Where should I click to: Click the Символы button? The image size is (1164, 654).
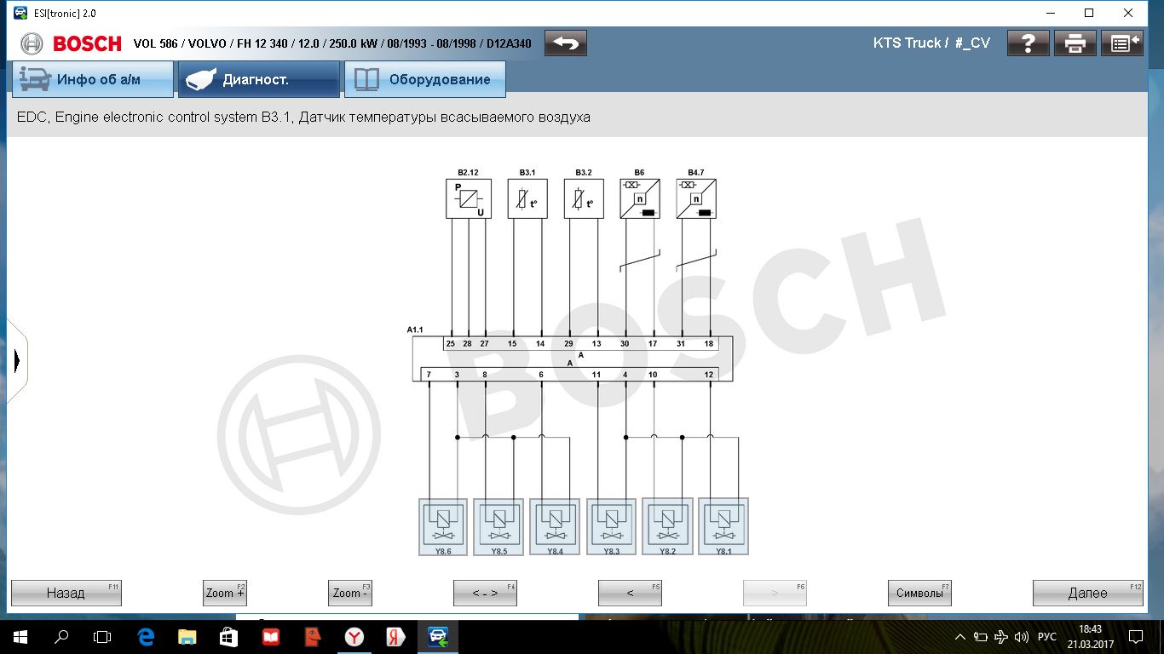(919, 593)
